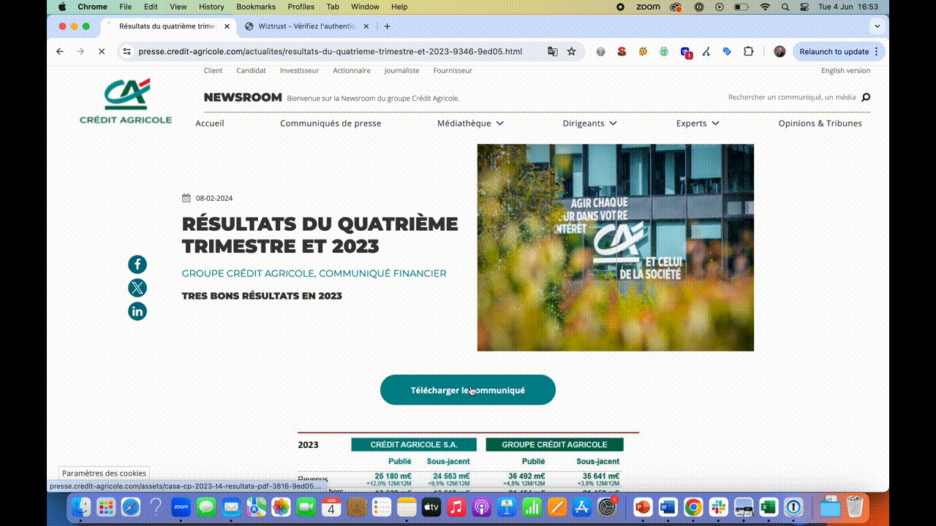Open Spotlight search in the menu bar
This screenshot has width=936, height=526.
[x=785, y=7]
